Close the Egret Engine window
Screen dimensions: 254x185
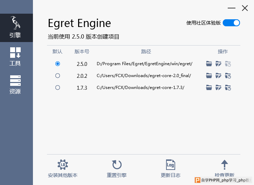[x=245, y=8]
